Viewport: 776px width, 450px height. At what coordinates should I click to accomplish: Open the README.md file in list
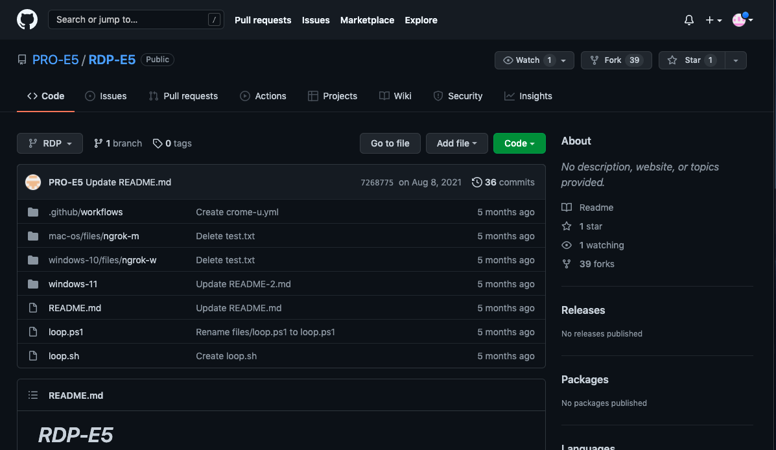(x=75, y=308)
